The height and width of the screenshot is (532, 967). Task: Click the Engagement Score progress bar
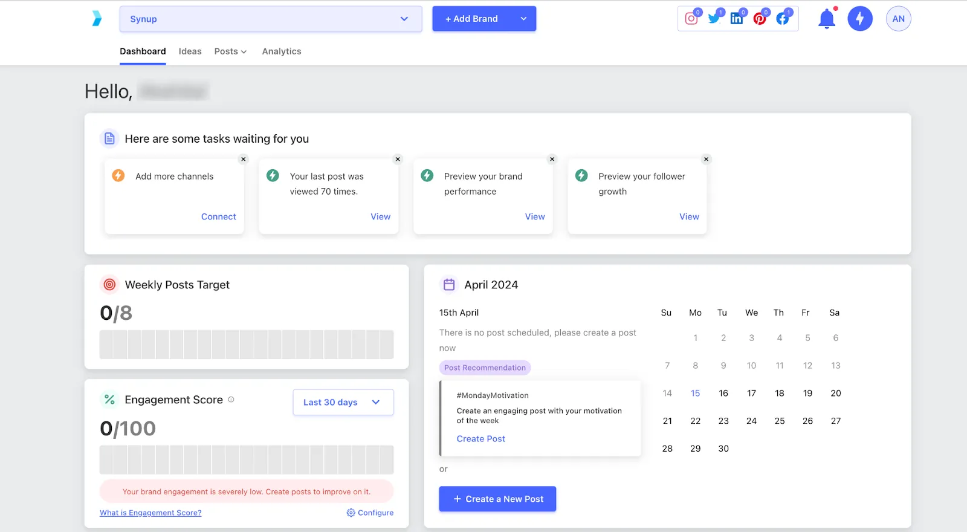coord(247,460)
